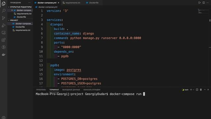This screenshot has height=119, width=211.
Task: Open the editor's more actions menu
Action: pyautogui.click(x=207, y=3)
